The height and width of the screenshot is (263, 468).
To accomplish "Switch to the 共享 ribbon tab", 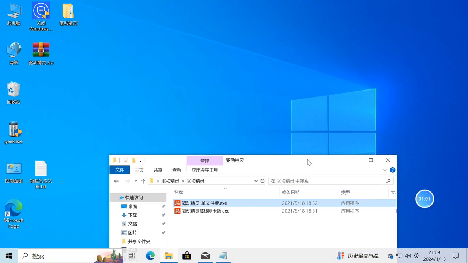I will 158,170.
